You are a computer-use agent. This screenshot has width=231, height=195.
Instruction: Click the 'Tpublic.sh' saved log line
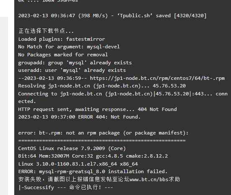[113, 16]
